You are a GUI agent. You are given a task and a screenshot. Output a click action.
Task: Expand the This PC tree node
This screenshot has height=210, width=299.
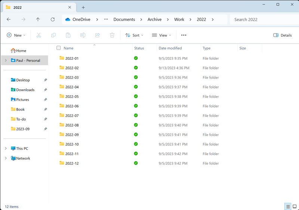click(6, 148)
